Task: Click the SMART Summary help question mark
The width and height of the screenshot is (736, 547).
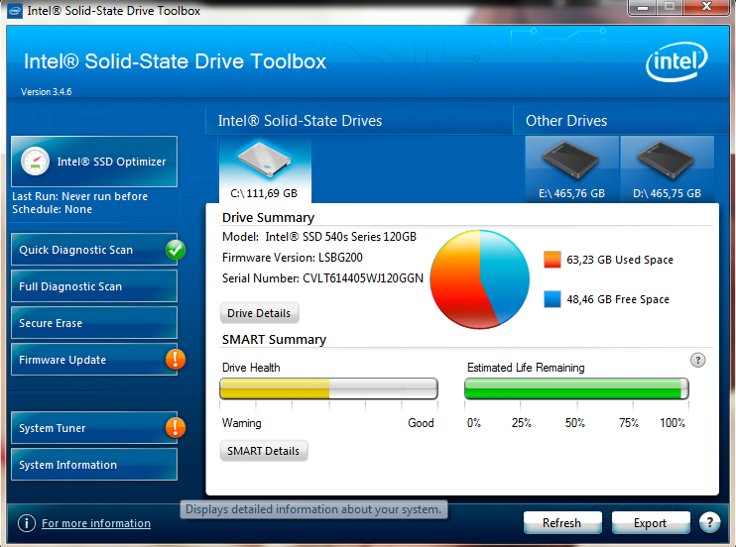Action: [x=697, y=360]
